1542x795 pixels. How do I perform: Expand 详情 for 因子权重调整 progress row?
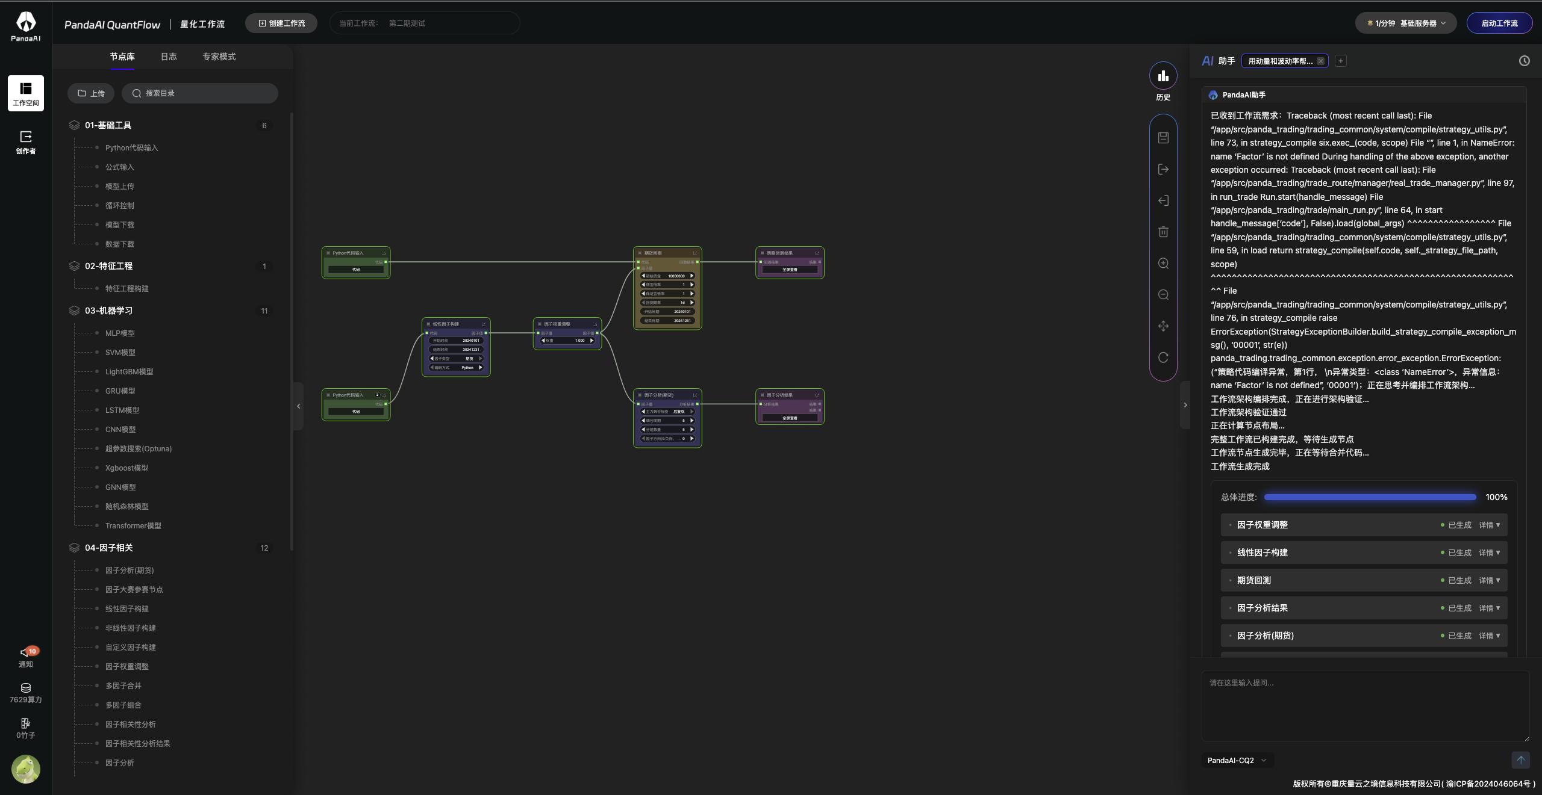(1490, 525)
